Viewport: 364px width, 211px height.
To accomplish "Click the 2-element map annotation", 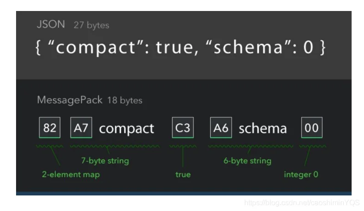I will (x=71, y=174).
